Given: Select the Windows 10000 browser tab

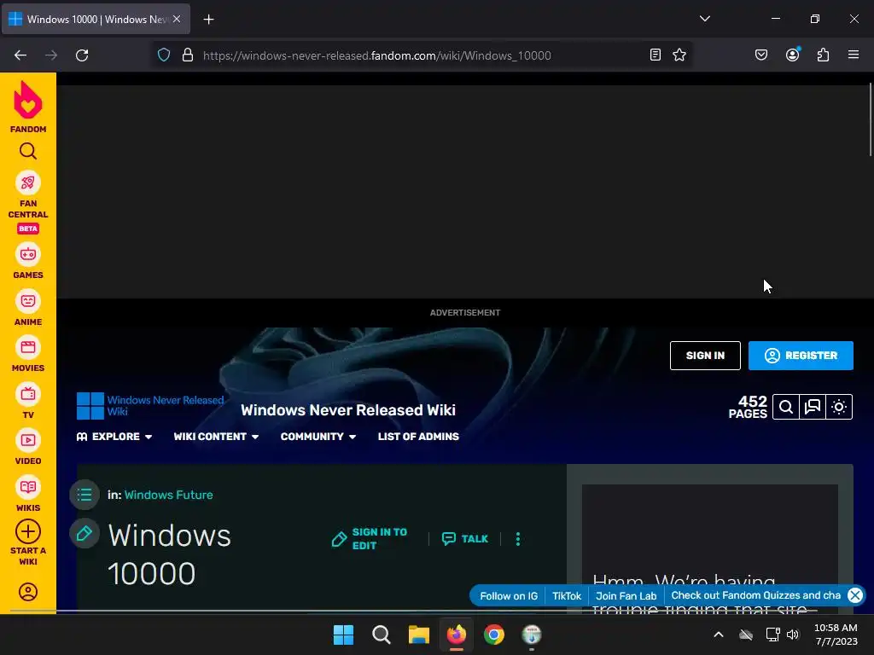Looking at the screenshot, I should coord(96,19).
